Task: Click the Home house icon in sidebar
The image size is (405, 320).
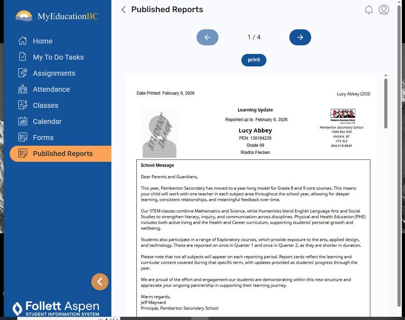Action: [x=23, y=41]
